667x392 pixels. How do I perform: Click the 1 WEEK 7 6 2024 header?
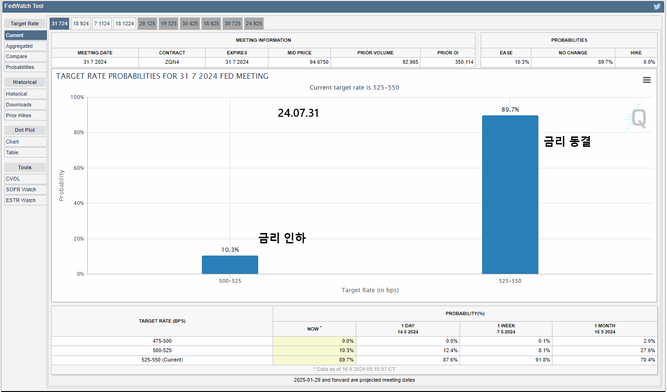(x=506, y=329)
